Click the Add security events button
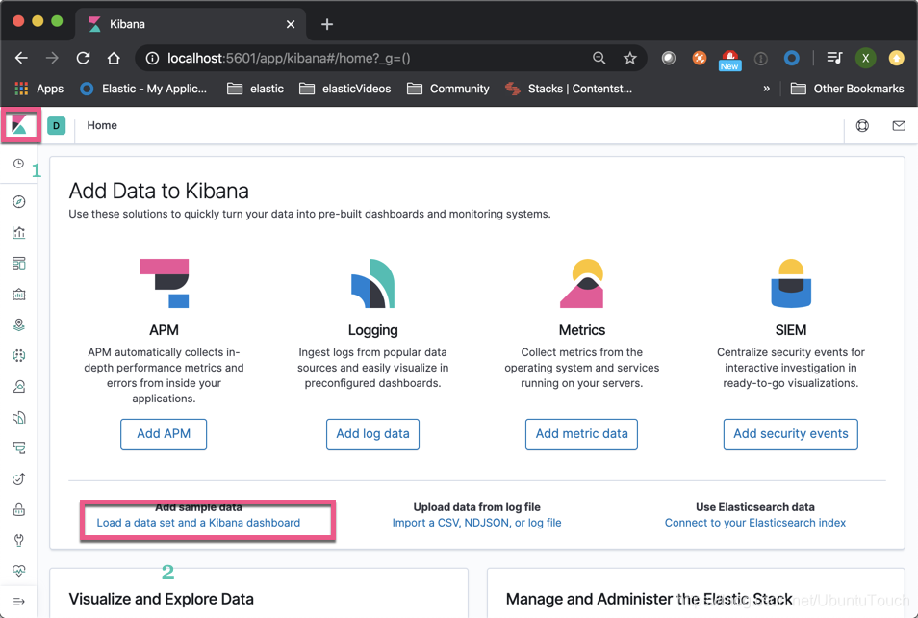The width and height of the screenshot is (918, 618). pos(791,434)
